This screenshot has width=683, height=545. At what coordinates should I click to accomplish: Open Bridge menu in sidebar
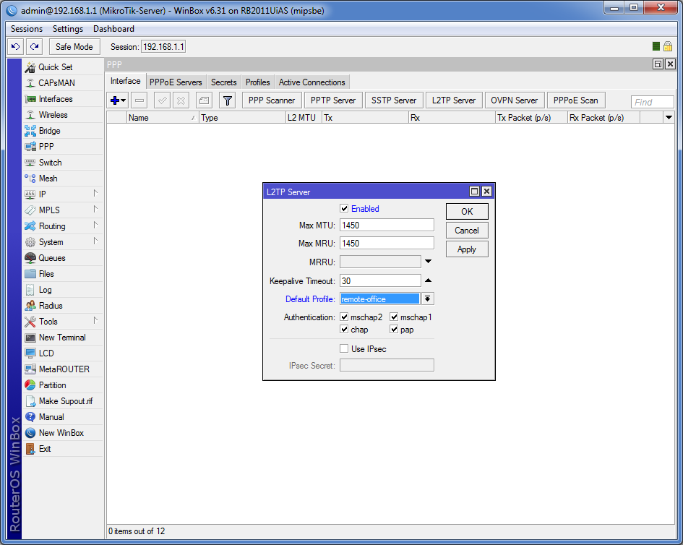(x=63, y=131)
